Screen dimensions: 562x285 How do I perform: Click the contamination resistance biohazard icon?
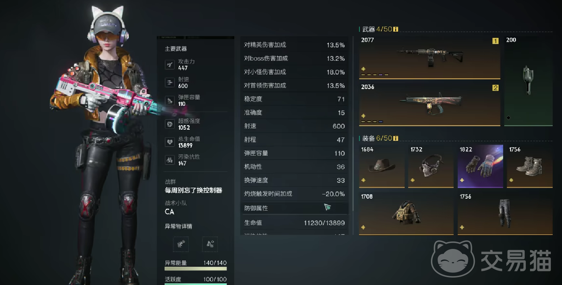[170, 160]
